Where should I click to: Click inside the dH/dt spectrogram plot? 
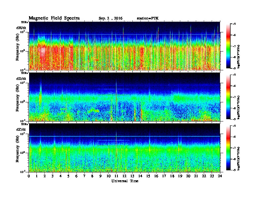124,46
